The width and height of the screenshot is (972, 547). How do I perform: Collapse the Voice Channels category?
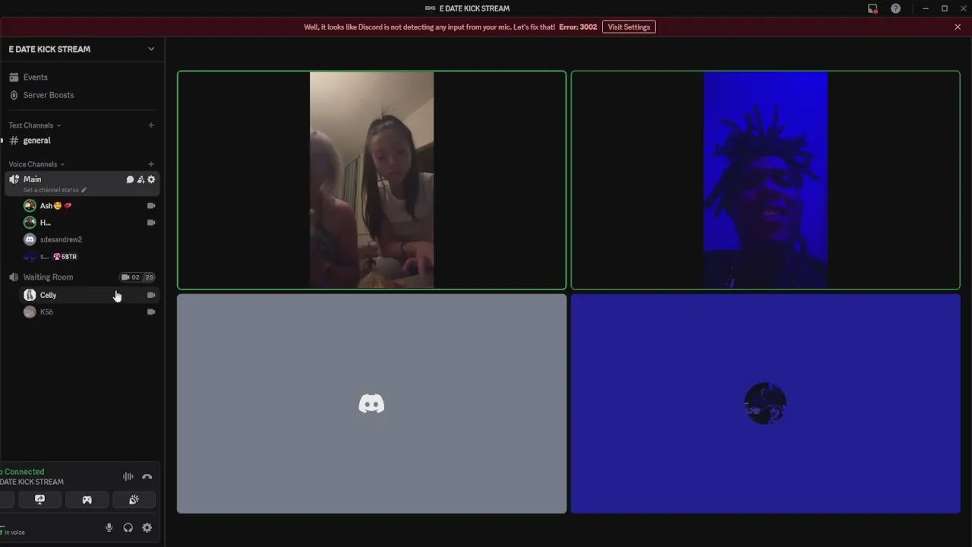[36, 164]
